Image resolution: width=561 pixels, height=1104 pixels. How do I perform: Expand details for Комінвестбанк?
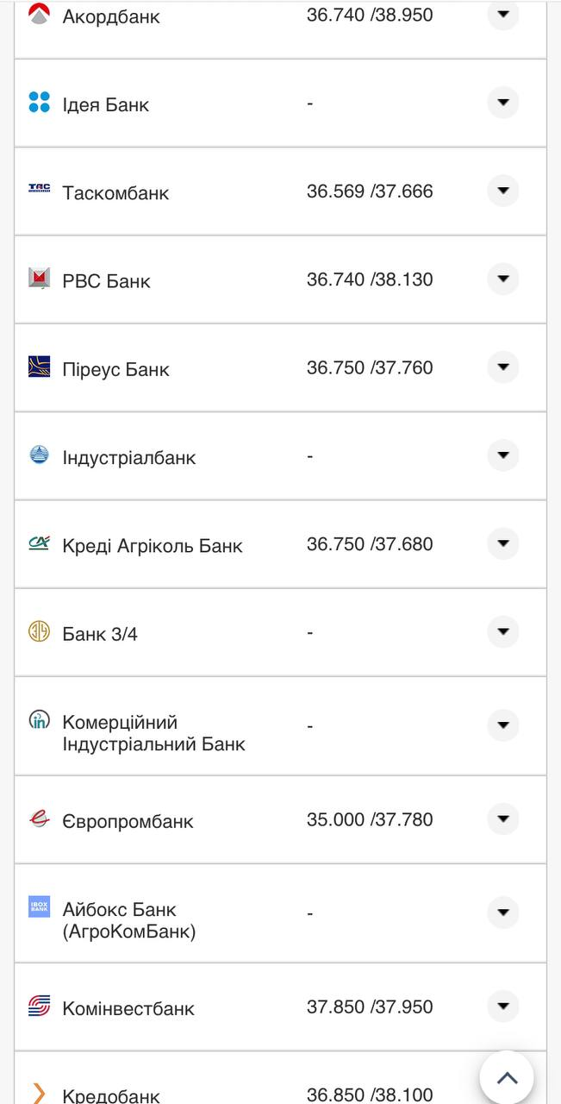click(x=502, y=1007)
